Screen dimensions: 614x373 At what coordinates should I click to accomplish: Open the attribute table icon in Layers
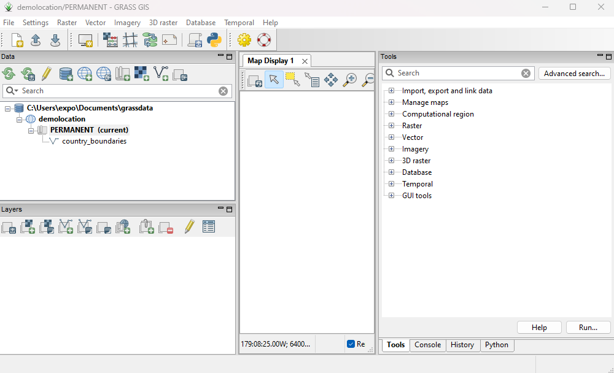(209, 227)
